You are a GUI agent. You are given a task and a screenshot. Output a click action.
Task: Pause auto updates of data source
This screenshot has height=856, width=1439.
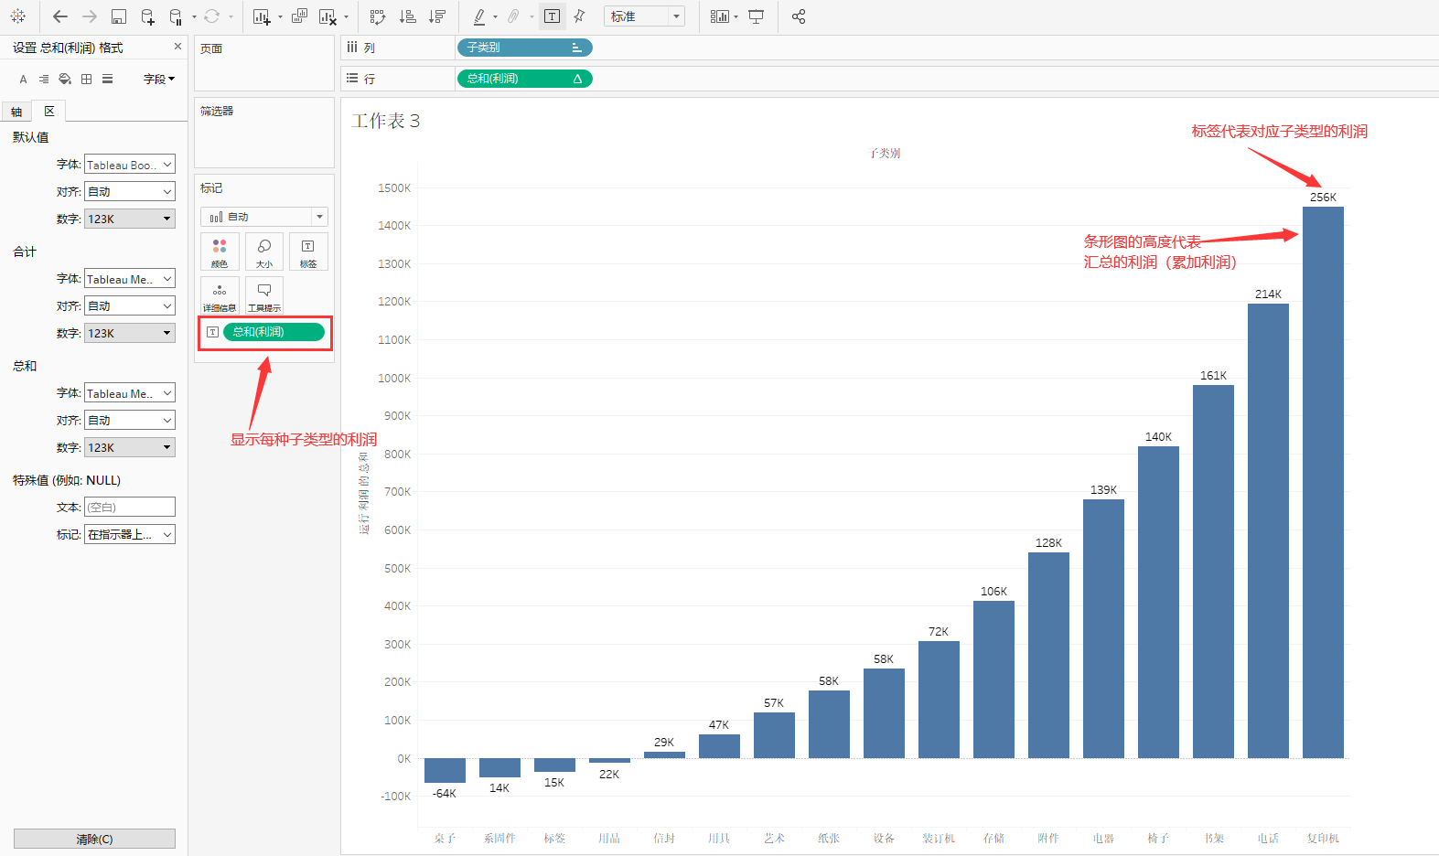[x=176, y=16]
